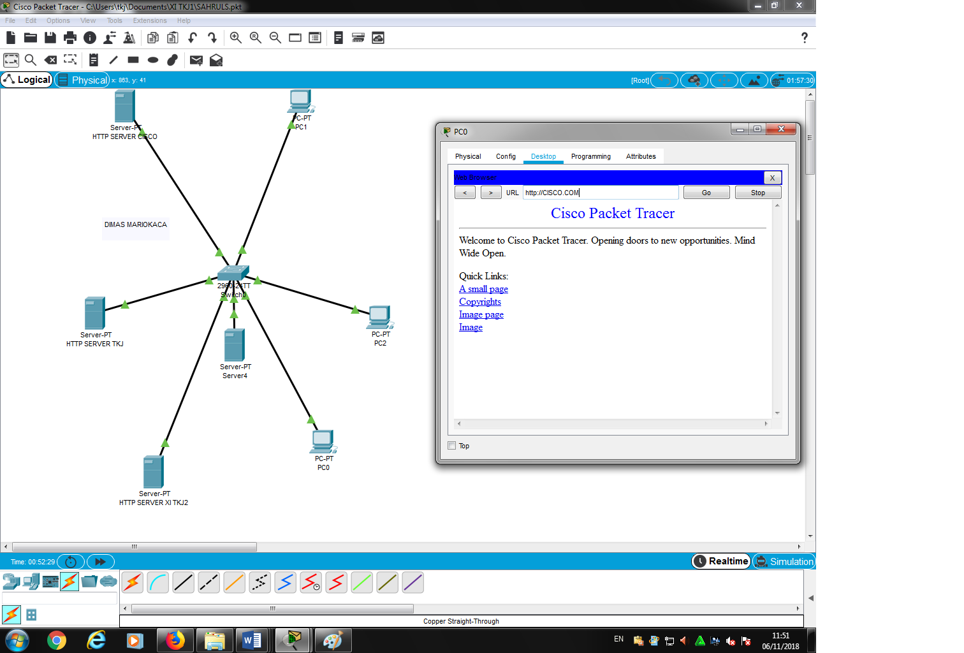Switch to Simulation mode
Viewport: 964px width, 653px height.
784,561
